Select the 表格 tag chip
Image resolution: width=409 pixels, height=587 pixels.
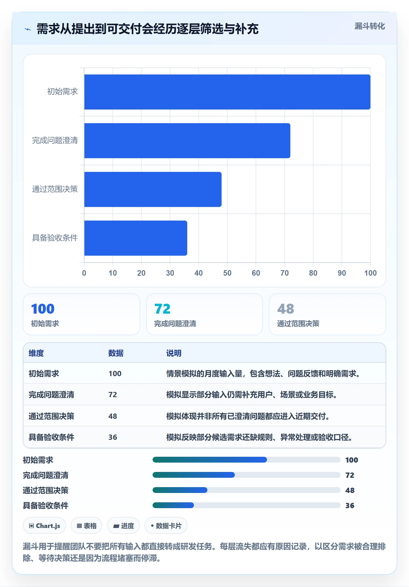click(86, 526)
